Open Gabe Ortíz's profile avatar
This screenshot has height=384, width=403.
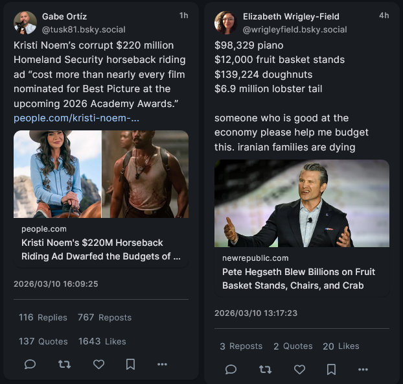click(25, 23)
